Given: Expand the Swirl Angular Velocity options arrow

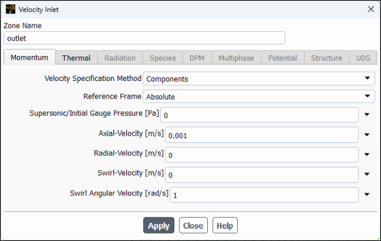Looking at the screenshot, I should [x=367, y=194].
